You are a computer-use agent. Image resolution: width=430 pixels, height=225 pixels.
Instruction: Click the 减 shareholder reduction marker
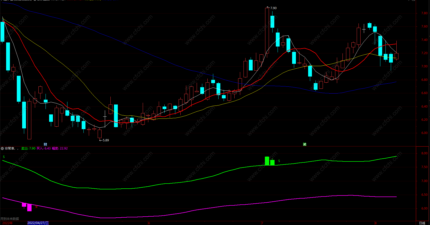tap(305, 144)
